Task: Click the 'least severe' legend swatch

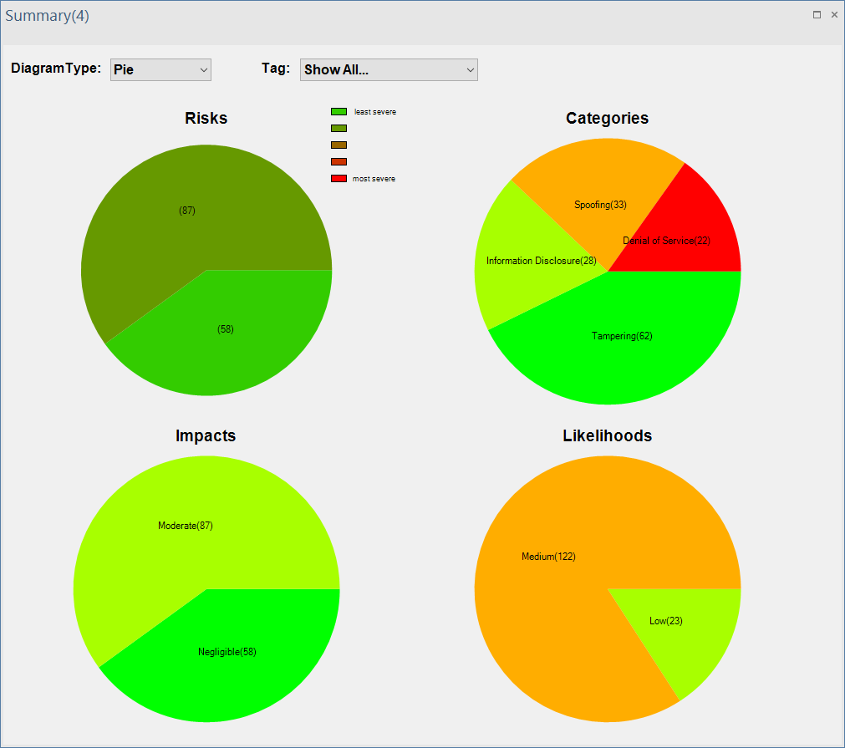Action: pyautogui.click(x=339, y=111)
